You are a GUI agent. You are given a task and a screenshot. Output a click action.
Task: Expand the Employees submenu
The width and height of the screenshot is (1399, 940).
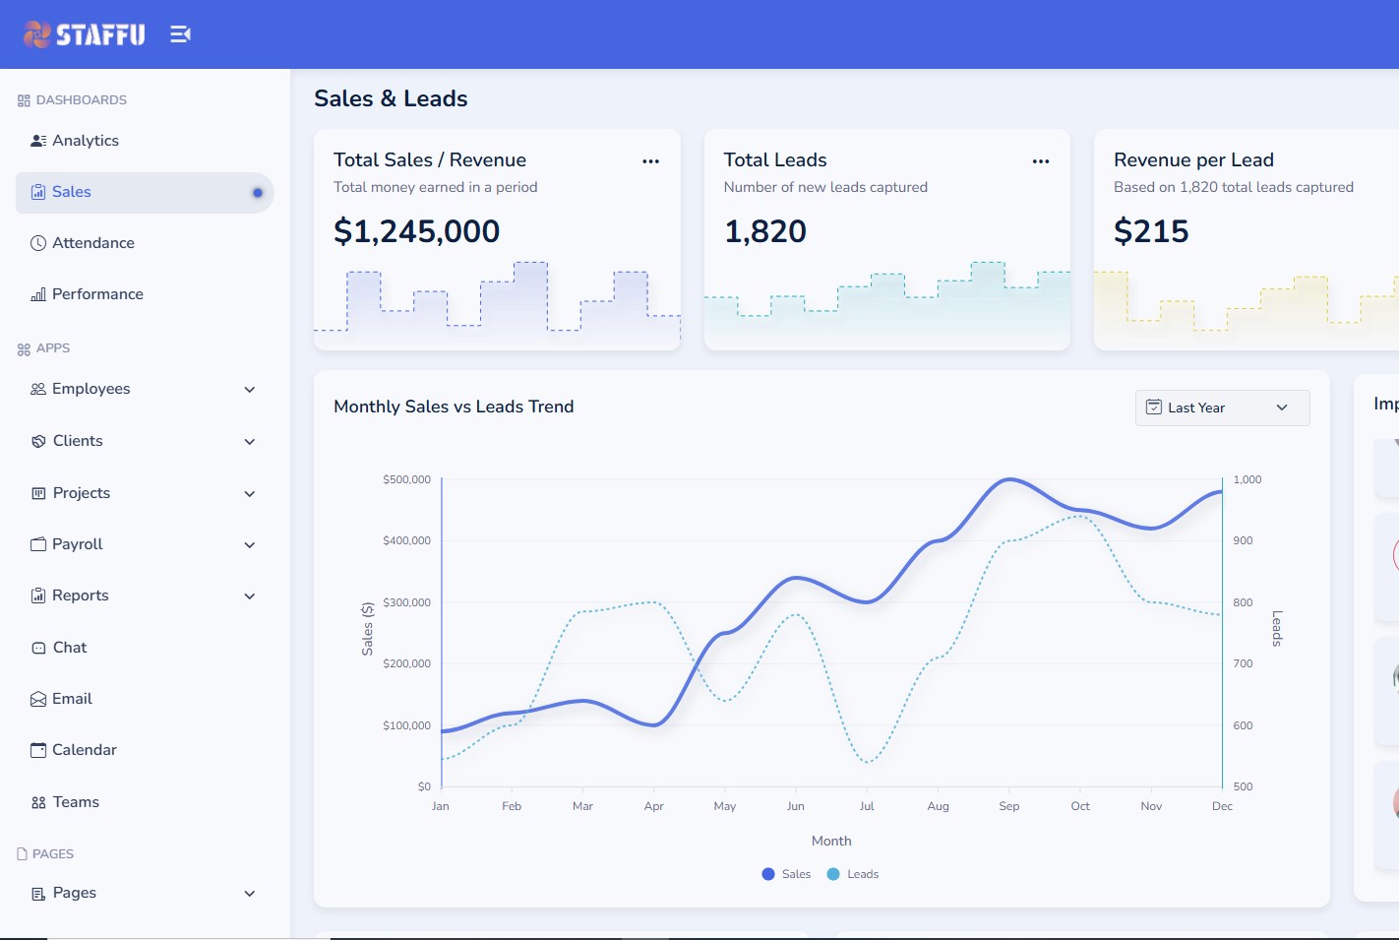coord(250,390)
